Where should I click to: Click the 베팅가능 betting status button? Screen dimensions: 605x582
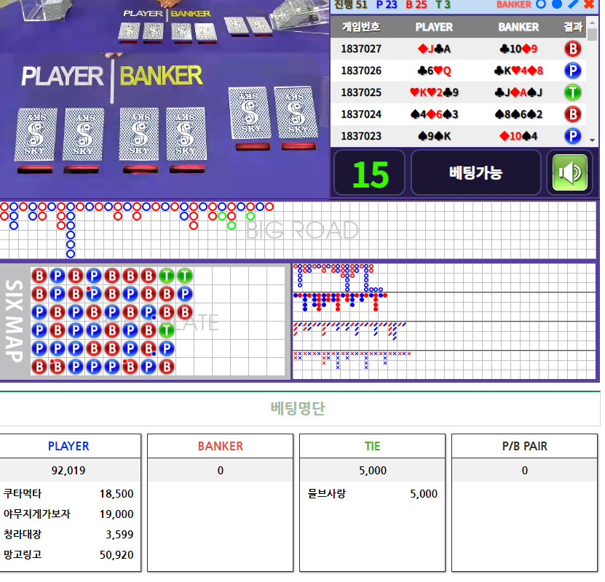click(475, 172)
